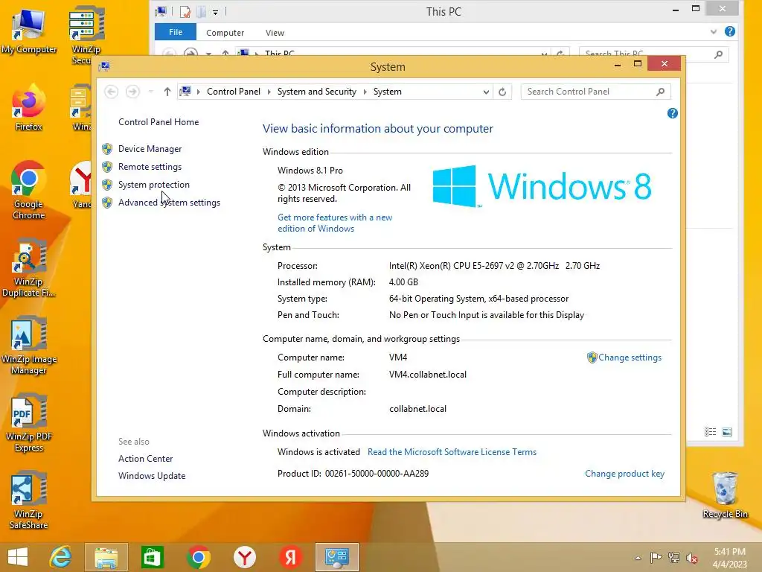Open Computer tab in This PC window
Screen dimensions: 762x572
(225, 33)
